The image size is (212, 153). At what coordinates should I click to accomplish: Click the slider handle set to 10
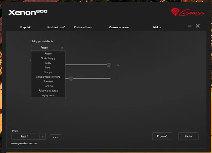click(109, 65)
